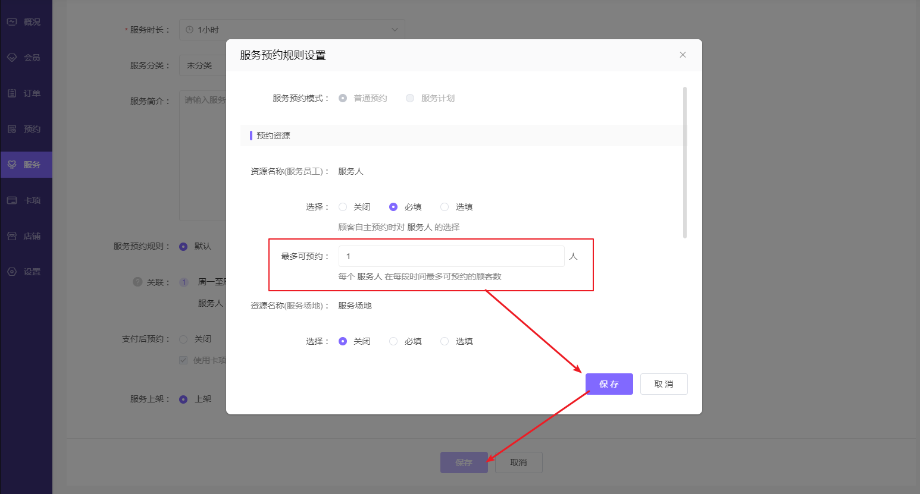Viewport: 920px width, 494px height.
Task: Click the 服务简介 text area
Action: (203, 156)
